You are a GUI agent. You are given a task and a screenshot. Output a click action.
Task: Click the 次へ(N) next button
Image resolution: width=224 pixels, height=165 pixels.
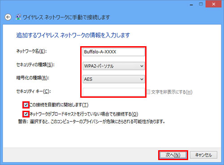tap(173, 155)
